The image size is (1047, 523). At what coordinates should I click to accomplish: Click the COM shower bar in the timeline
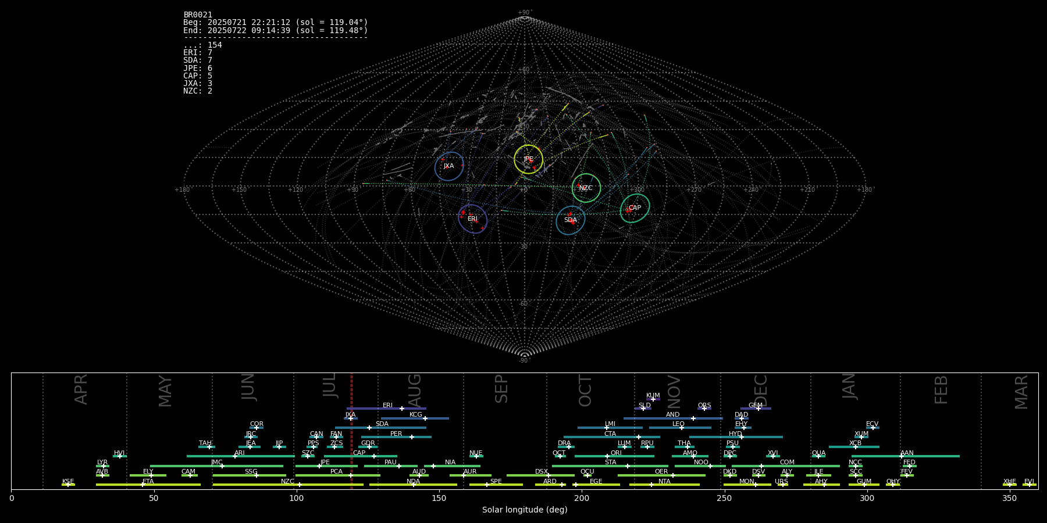pos(786,466)
